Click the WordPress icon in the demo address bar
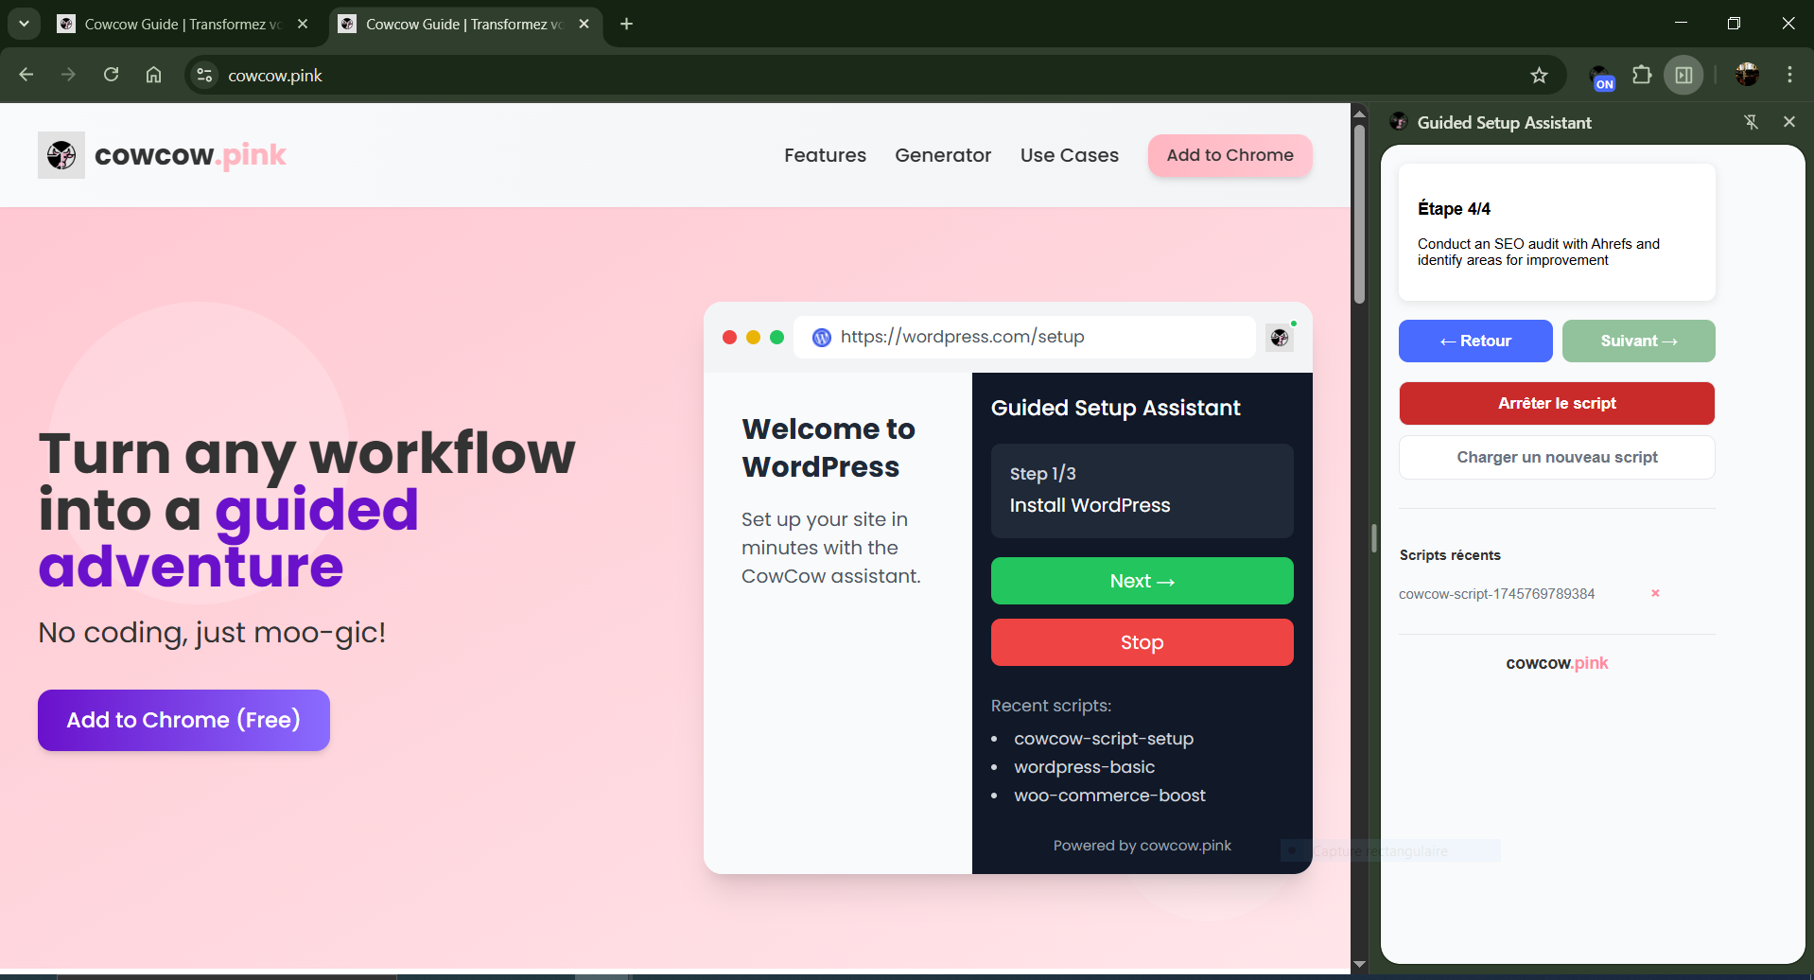This screenshot has width=1814, height=980. (822, 338)
